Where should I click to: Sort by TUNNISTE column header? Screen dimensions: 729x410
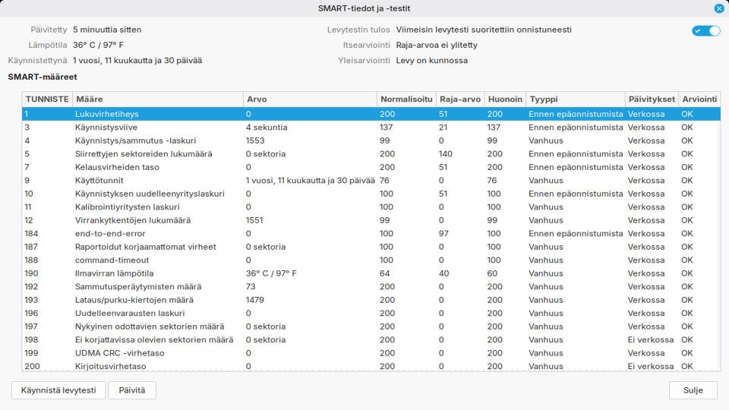pos(47,99)
